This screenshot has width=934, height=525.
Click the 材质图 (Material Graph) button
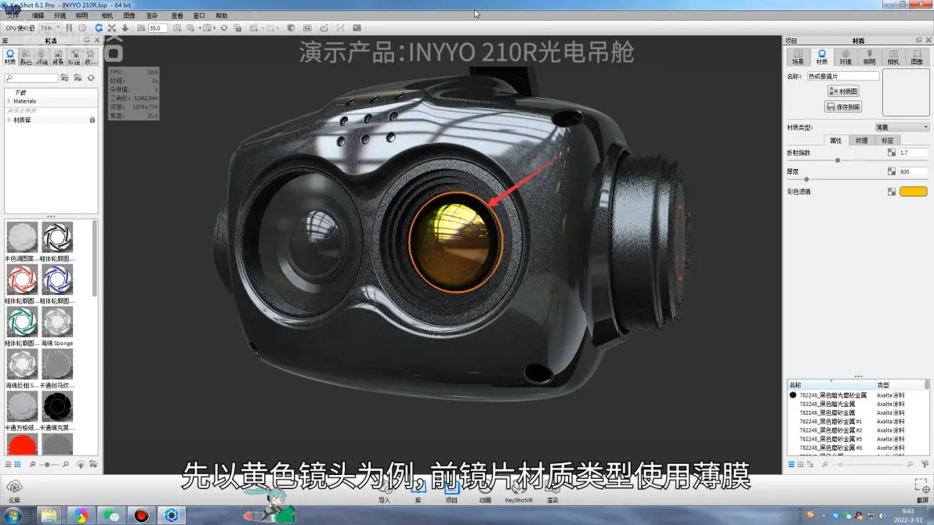(x=843, y=91)
